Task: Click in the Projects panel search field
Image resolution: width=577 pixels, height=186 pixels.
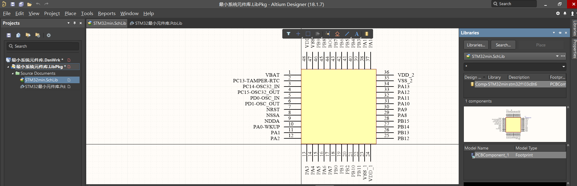Action: 43,46
